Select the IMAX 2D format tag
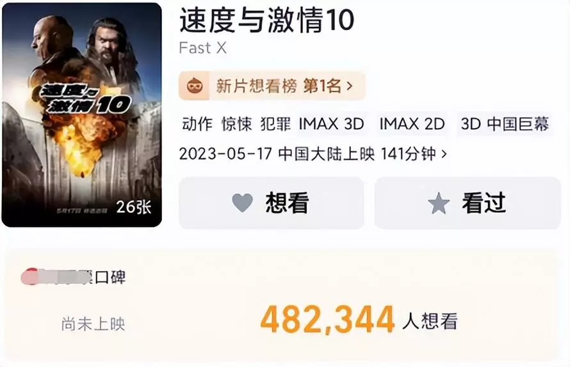 (x=412, y=124)
